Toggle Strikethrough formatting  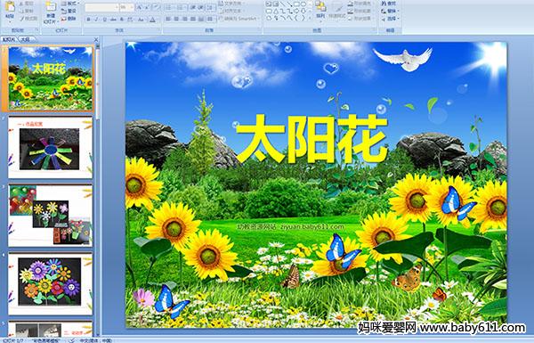(x=113, y=20)
